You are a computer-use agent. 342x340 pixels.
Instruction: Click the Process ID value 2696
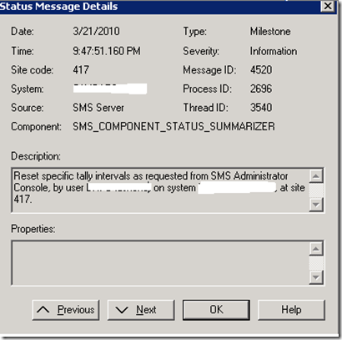click(261, 89)
